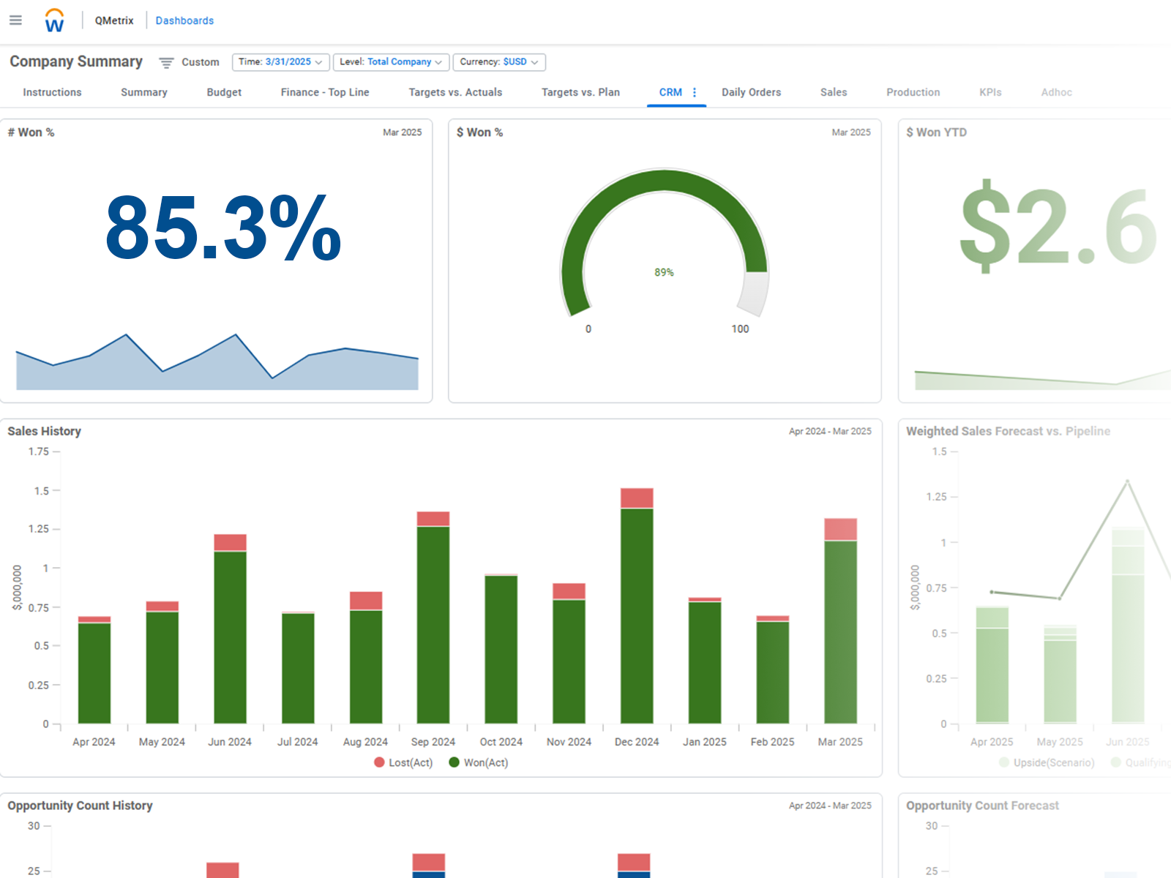This screenshot has width=1171, height=878.
Task: Open CRM tab options kebab menu
Action: point(695,92)
